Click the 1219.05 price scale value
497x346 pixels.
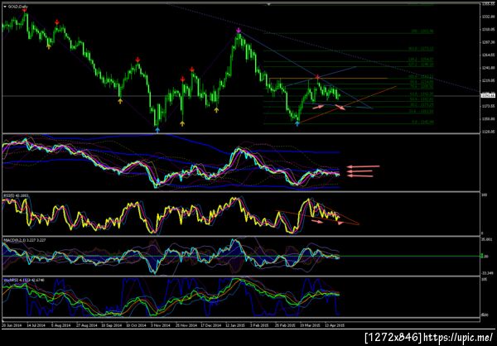point(488,80)
